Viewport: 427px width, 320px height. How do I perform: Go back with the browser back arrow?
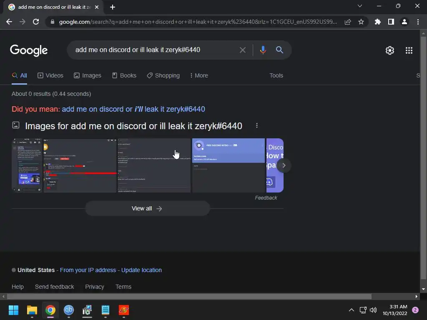[x=9, y=22]
